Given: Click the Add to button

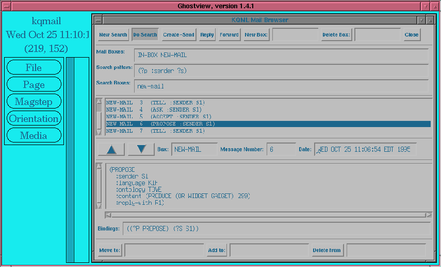Looking at the screenshot, I should click(x=217, y=250).
